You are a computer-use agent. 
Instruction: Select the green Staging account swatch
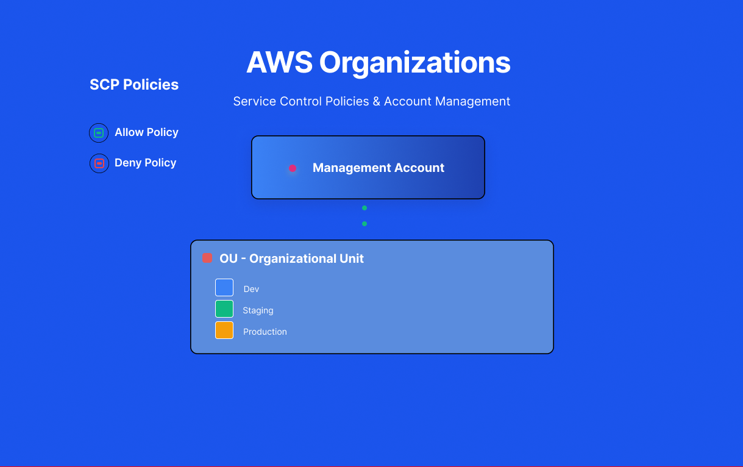coord(224,309)
